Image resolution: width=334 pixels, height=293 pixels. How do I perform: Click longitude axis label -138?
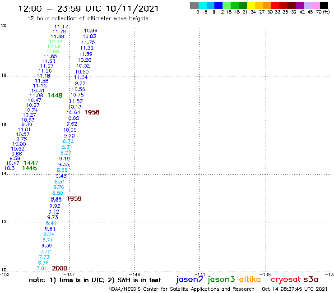(x=265, y=275)
